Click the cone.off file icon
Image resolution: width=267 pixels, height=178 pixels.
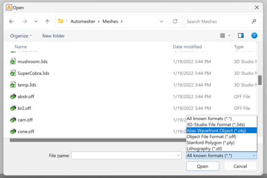[13, 131]
